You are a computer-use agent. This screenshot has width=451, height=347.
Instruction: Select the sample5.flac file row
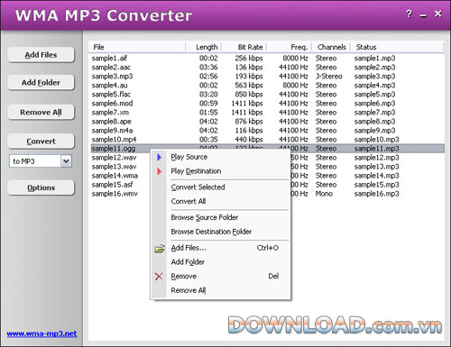click(267, 95)
